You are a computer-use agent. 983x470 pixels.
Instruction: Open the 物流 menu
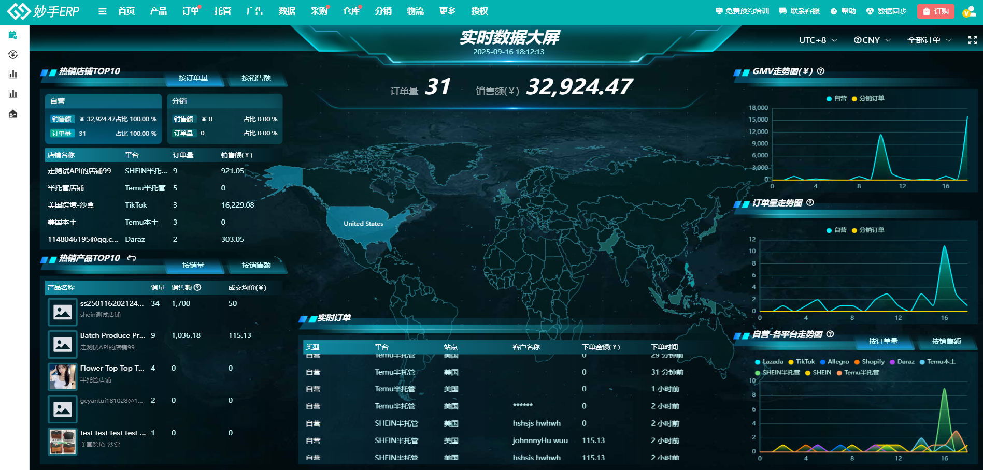[x=416, y=11]
